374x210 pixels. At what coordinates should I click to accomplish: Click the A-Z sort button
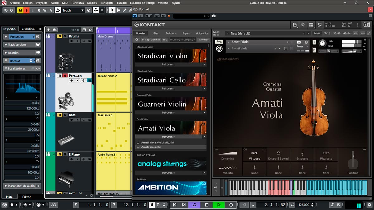165,40
